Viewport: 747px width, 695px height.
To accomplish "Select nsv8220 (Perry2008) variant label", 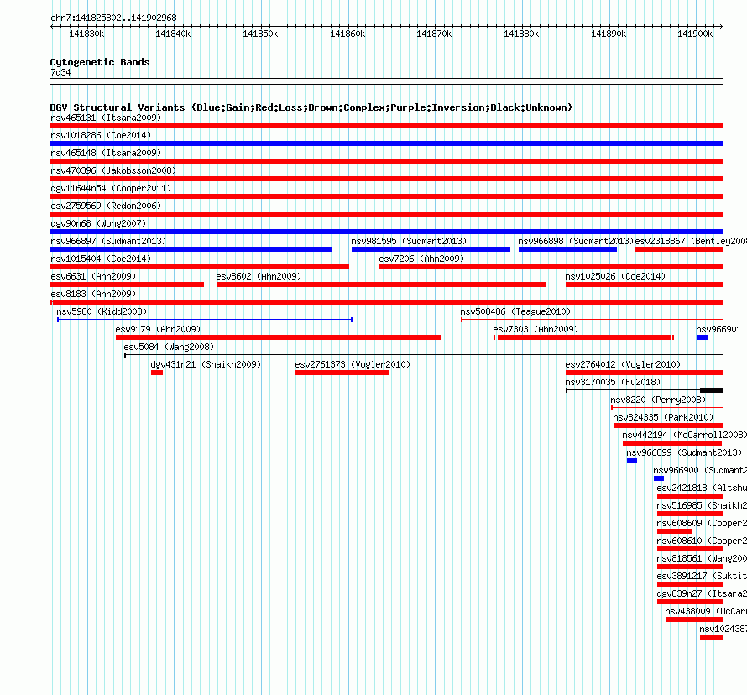I will pyautogui.click(x=658, y=400).
